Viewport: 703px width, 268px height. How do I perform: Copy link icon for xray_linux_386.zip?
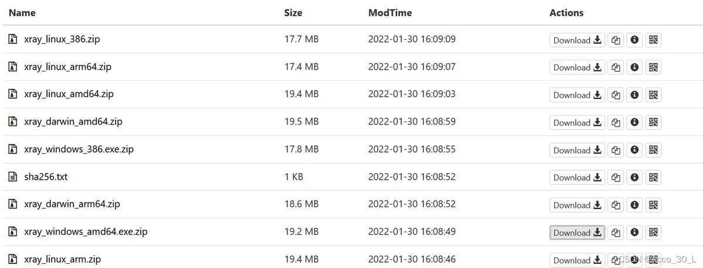click(x=616, y=40)
